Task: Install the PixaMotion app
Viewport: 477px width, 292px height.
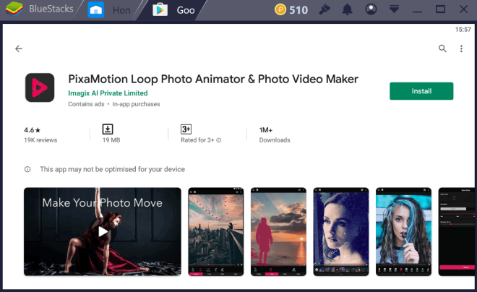Action: tap(421, 91)
